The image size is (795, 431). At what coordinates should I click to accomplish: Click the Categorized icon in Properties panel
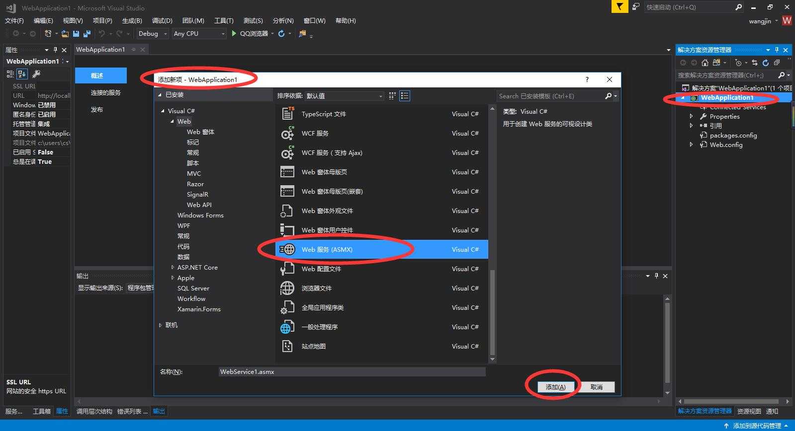[x=10, y=74]
